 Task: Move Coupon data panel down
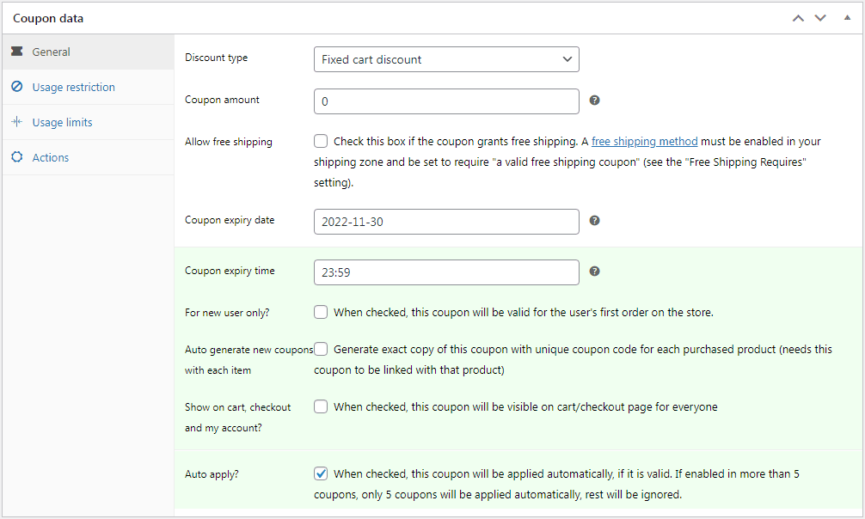point(820,18)
